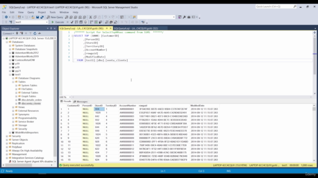Click the Find in Files icon
318x178 pixels.
[134, 17]
